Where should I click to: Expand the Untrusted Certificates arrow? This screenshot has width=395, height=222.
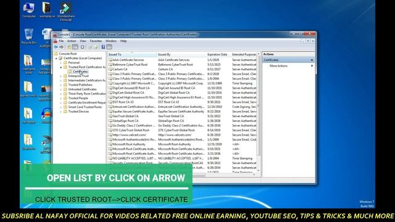61,89
